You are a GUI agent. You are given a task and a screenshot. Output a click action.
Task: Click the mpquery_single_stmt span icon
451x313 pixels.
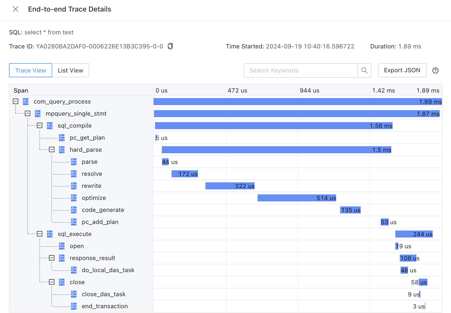point(38,114)
